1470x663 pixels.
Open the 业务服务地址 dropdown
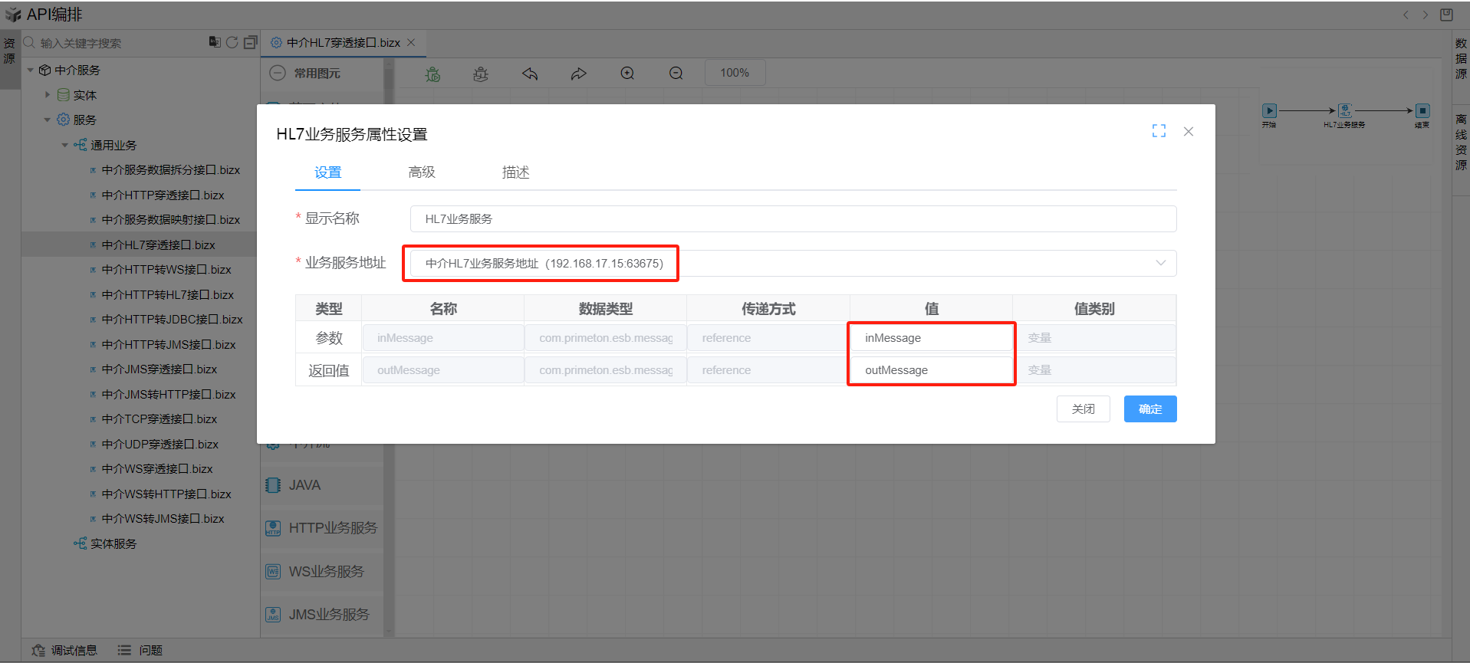tap(1160, 263)
